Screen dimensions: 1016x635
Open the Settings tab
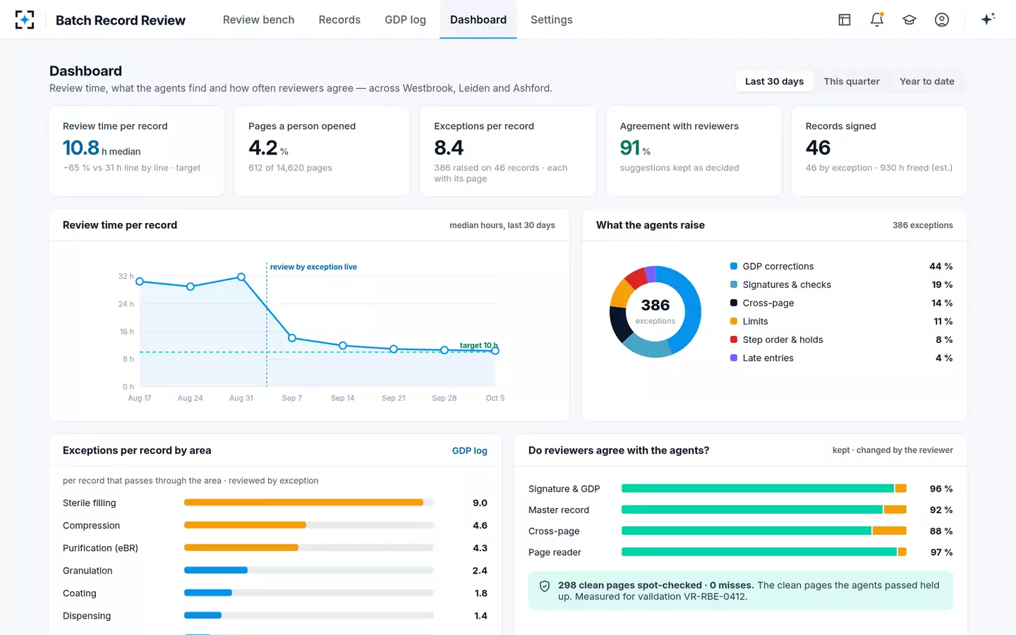551,20
